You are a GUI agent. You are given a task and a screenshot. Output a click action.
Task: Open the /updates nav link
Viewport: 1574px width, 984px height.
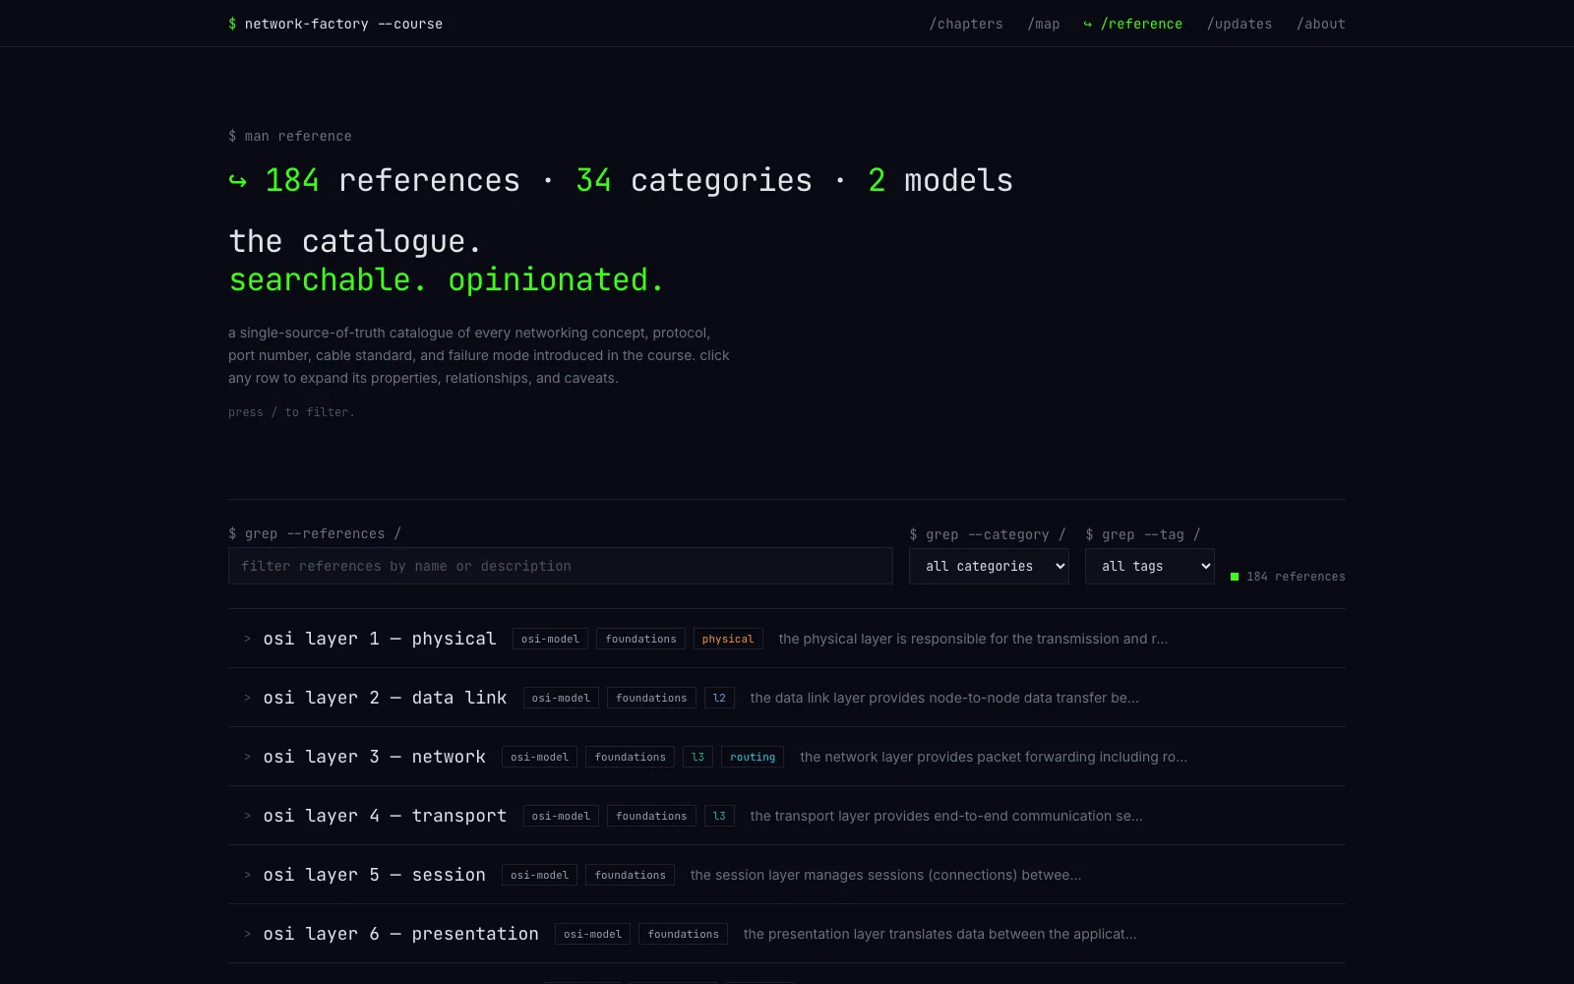click(x=1240, y=24)
